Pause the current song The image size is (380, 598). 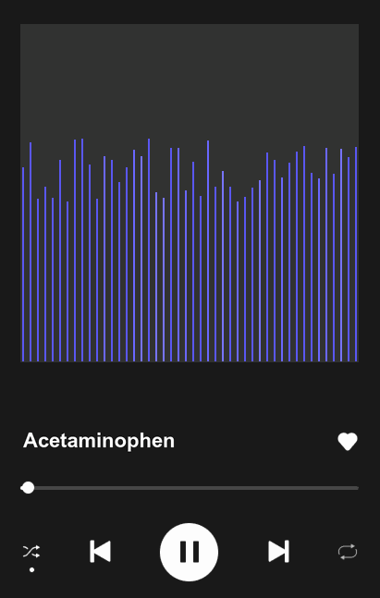coord(190,552)
